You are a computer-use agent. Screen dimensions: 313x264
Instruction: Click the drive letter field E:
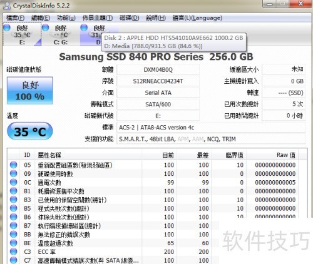tap(158, 116)
